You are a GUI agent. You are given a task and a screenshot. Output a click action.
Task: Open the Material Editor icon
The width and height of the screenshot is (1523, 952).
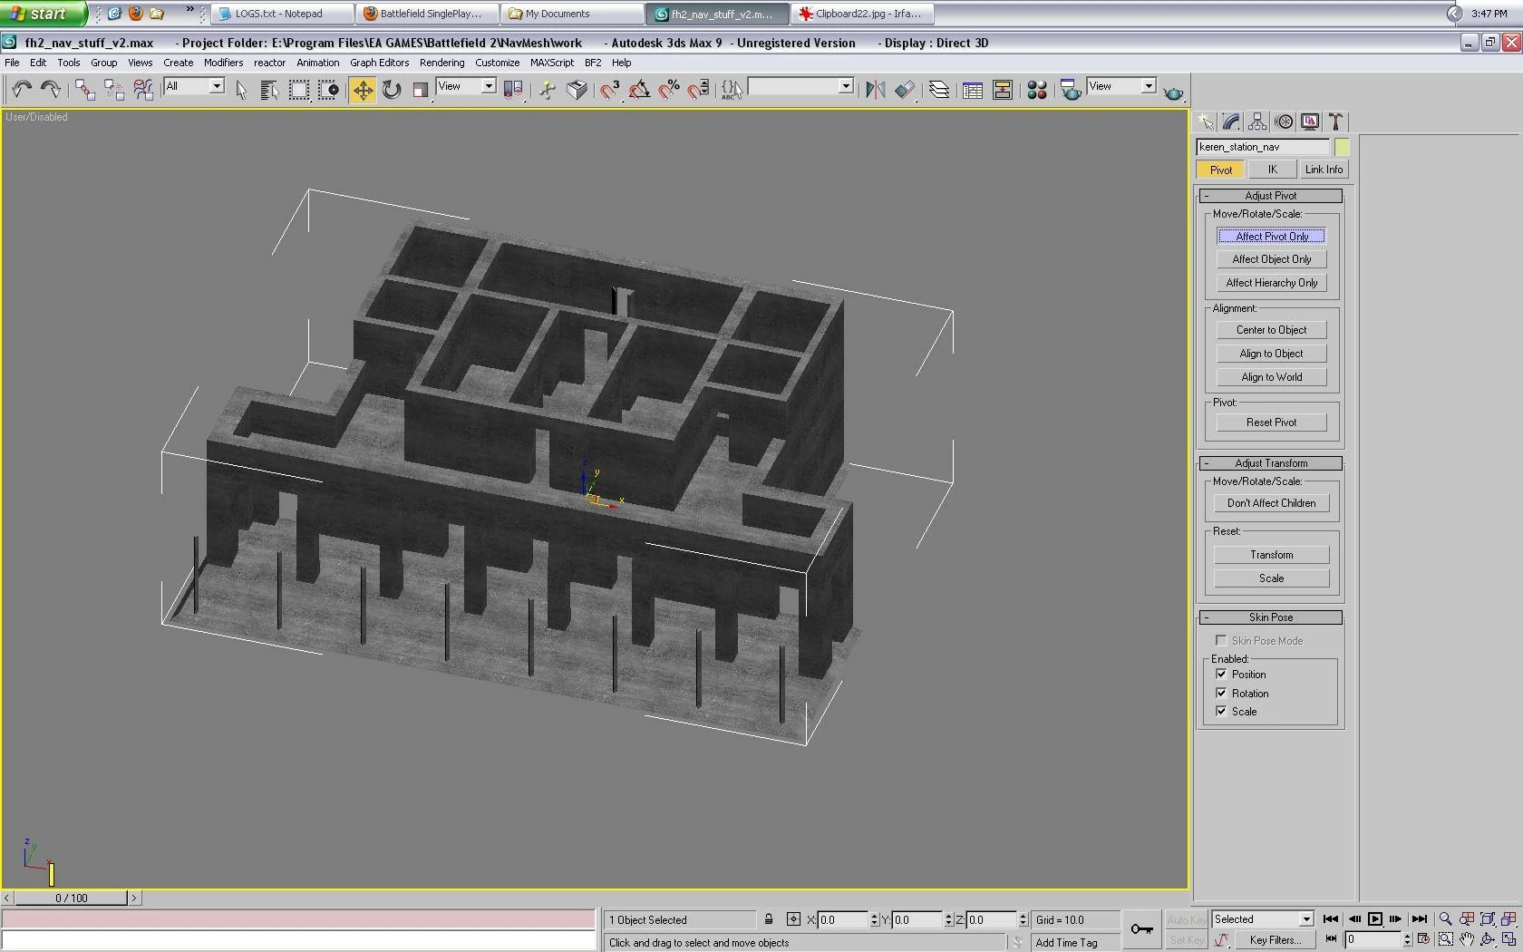[x=1037, y=90]
